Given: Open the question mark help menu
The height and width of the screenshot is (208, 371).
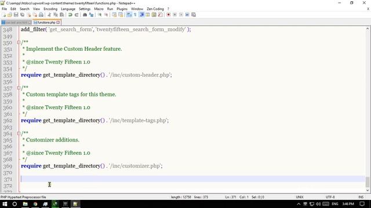Looking at the screenshot, I should tap(168, 9).
